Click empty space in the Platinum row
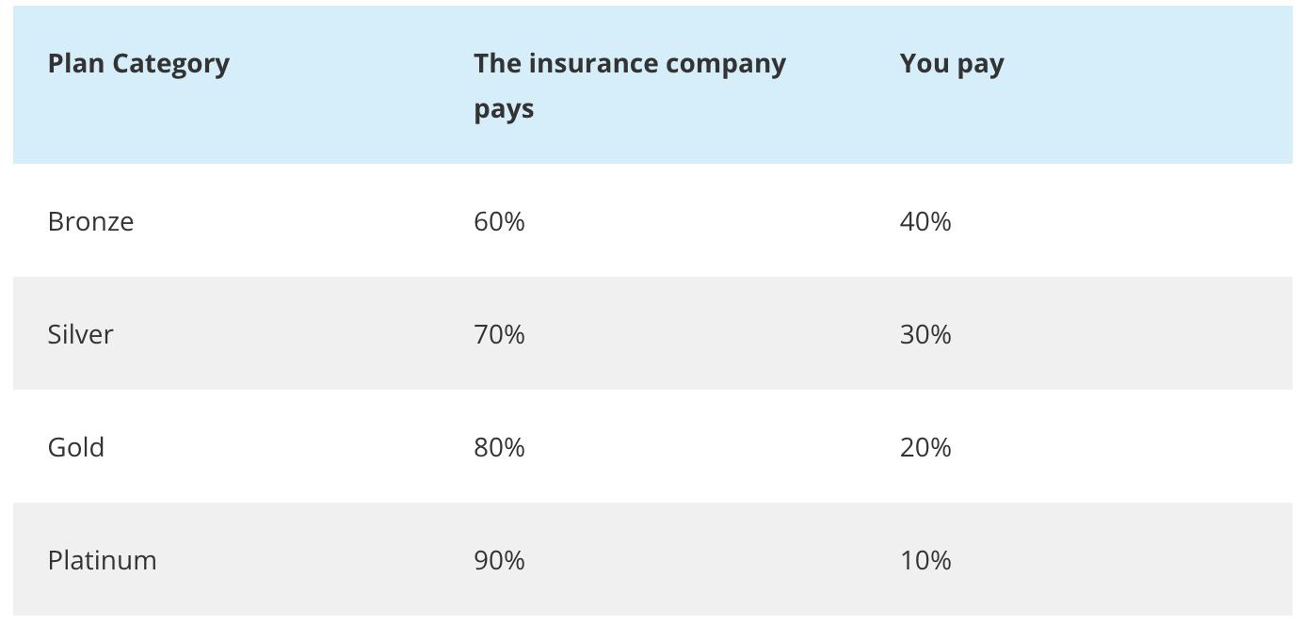 1130,560
